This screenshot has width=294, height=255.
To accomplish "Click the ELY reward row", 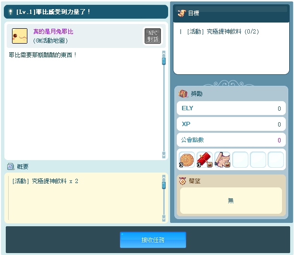I will click(x=231, y=108).
